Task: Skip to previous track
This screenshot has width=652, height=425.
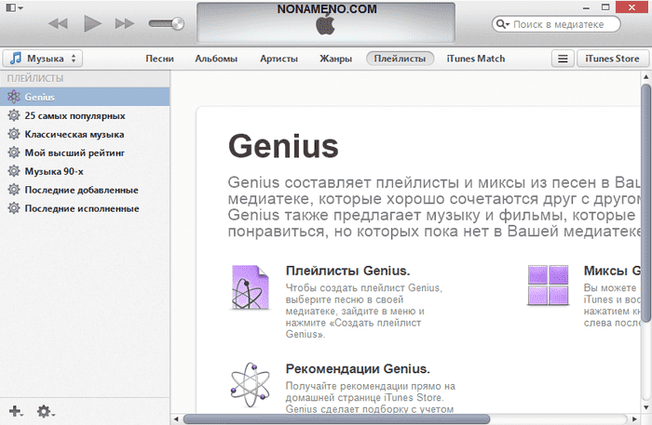Action: (x=59, y=22)
